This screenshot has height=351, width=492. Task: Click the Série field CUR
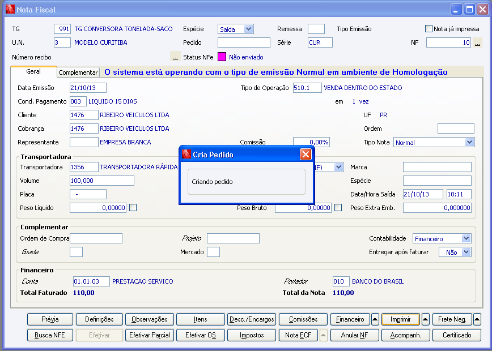[x=320, y=42]
